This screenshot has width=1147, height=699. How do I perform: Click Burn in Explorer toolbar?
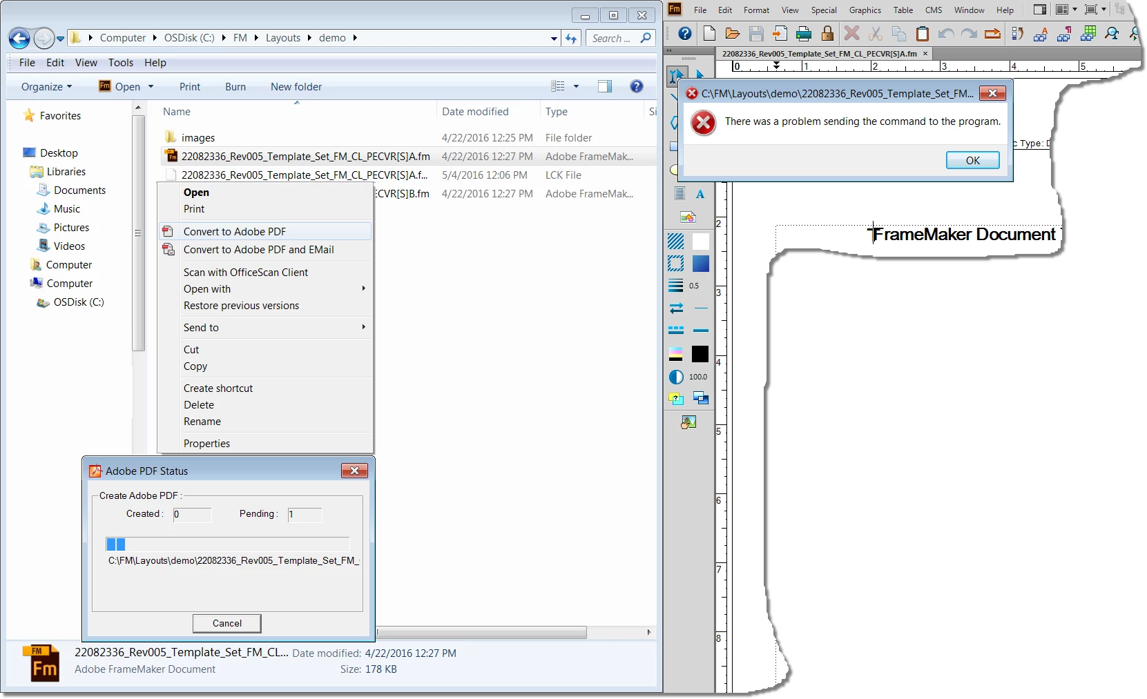(235, 86)
